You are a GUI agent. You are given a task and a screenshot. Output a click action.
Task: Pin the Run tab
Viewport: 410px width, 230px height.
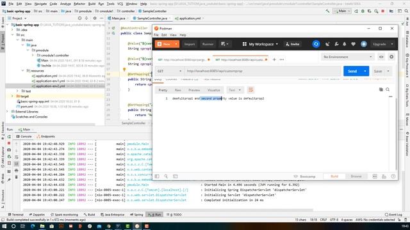(9, 180)
